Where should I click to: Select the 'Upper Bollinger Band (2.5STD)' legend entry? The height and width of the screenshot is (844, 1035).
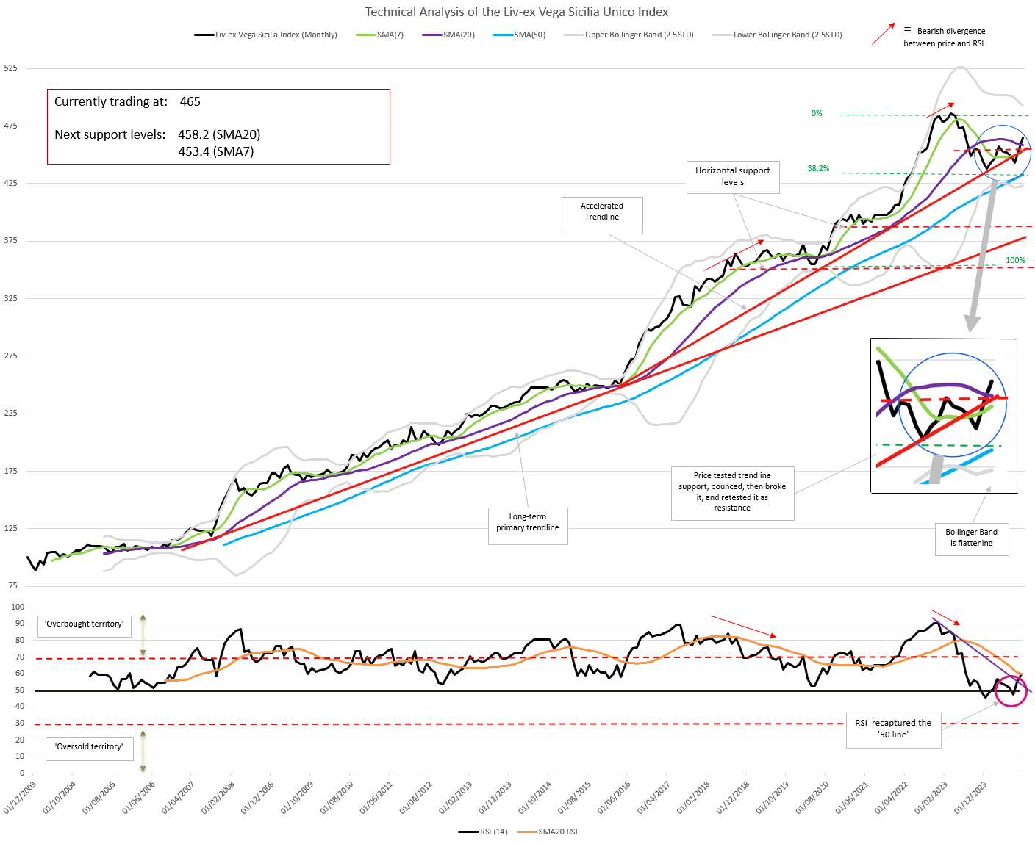(x=628, y=35)
